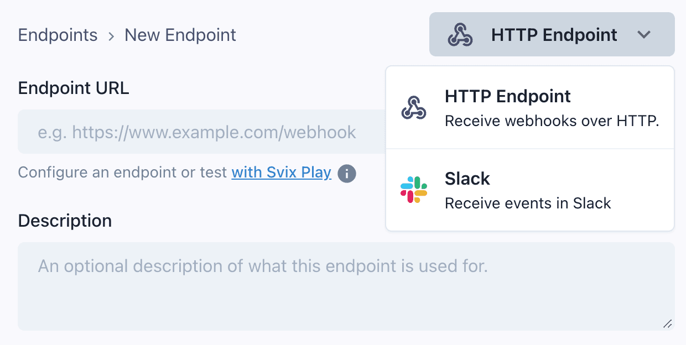This screenshot has width=686, height=345.
Task: Click the Endpoint URL heading label
Action: point(73,88)
